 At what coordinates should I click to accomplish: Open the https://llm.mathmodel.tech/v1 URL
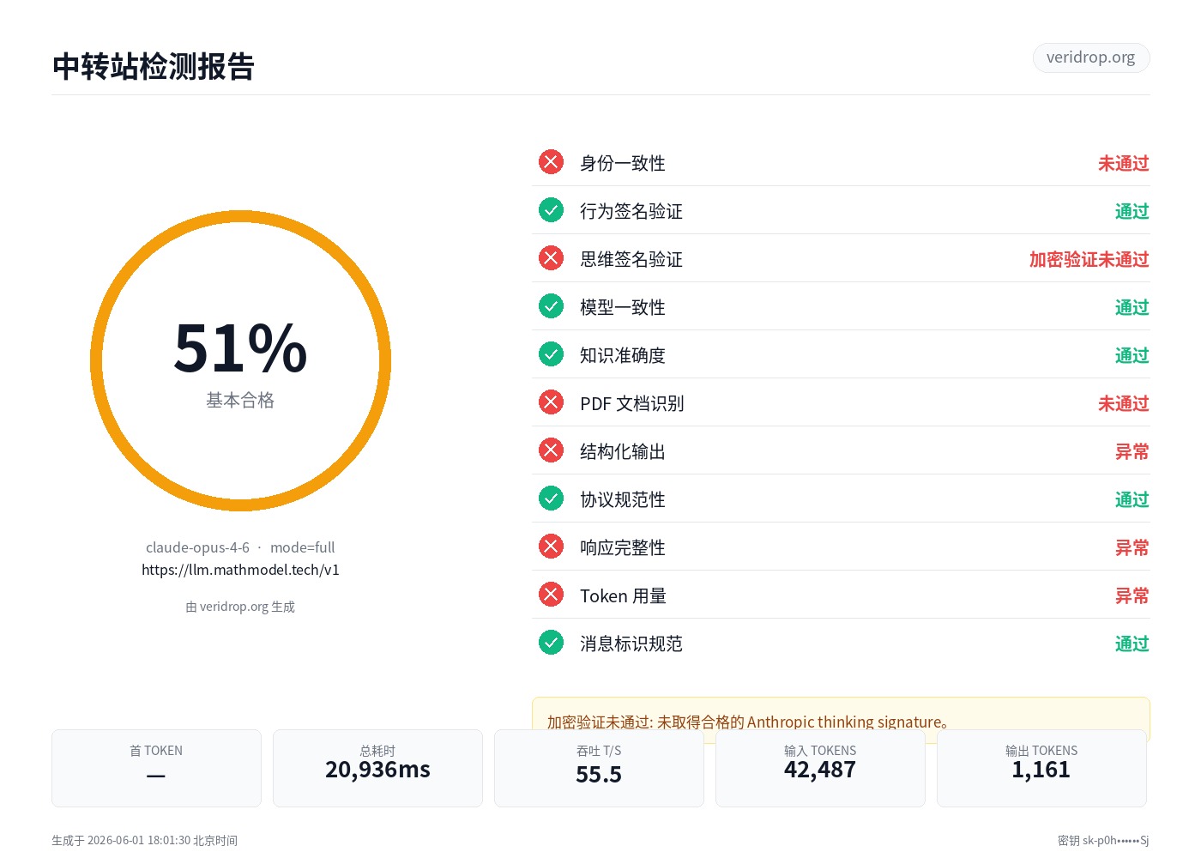coord(240,570)
